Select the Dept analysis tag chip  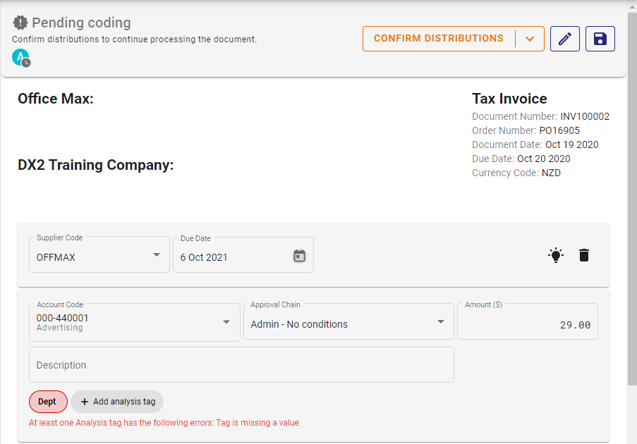(x=48, y=401)
